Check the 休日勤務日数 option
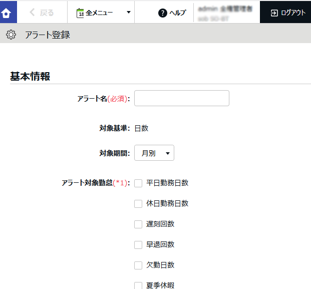 [x=138, y=204]
